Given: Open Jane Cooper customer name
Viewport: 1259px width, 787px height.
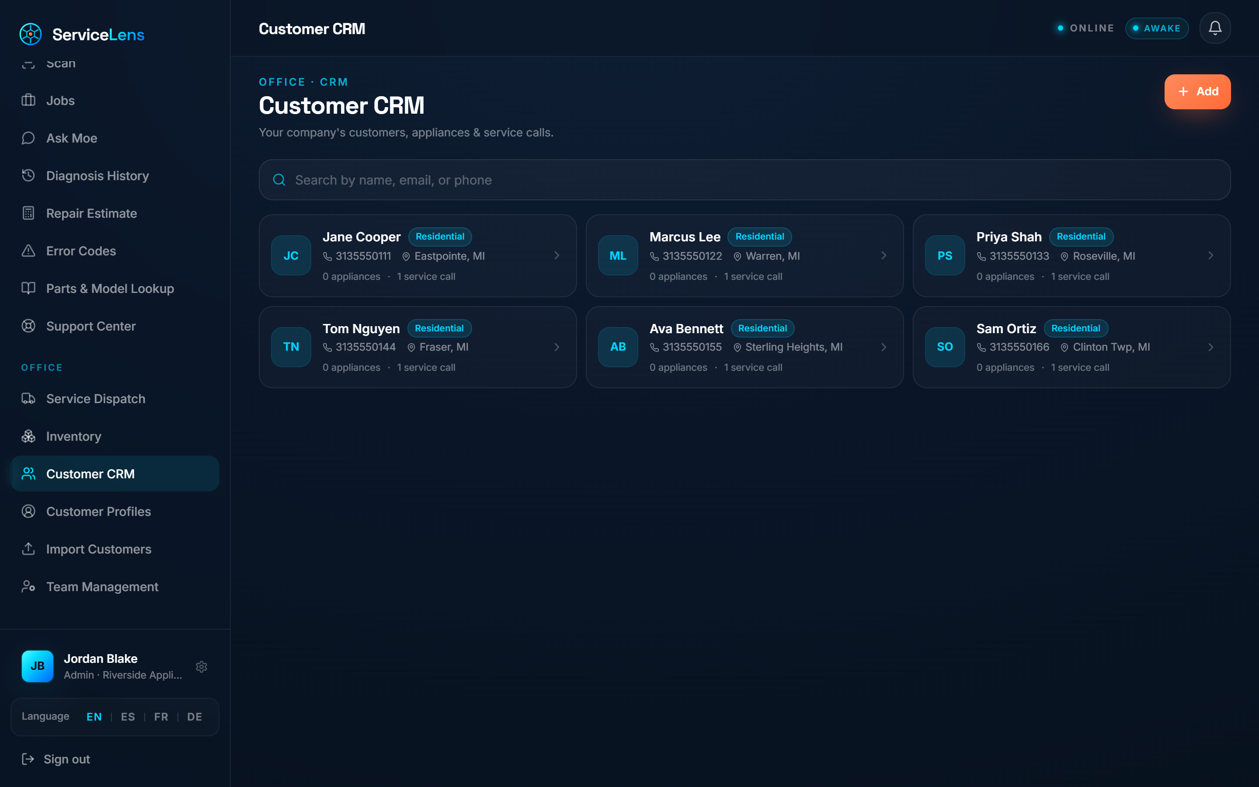Looking at the screenshot, I should point(362,237).
